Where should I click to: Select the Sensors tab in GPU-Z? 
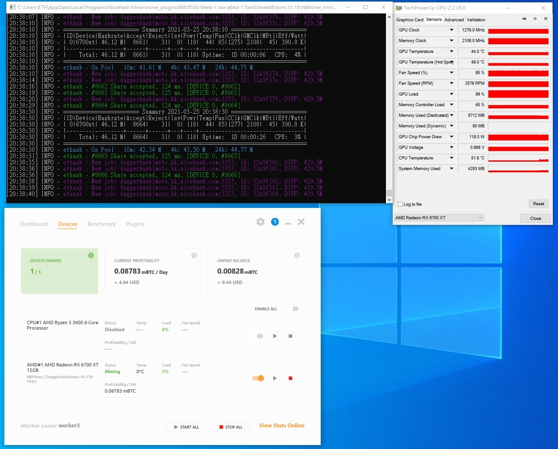tap(434, 19)
